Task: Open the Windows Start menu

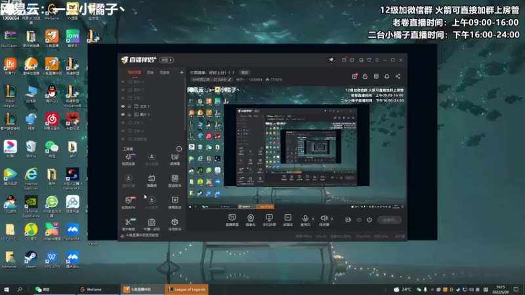Action: pyautogui.click(x=6, y=289)
